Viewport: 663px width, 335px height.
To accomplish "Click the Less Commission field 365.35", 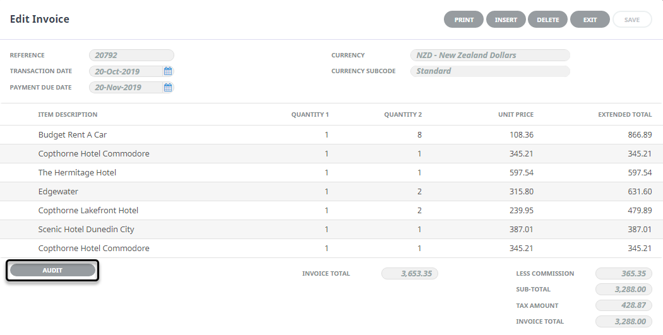I will 624,273.
